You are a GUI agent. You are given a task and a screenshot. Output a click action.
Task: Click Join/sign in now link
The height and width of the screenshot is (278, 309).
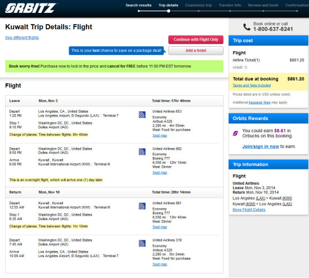coord(261,146)
